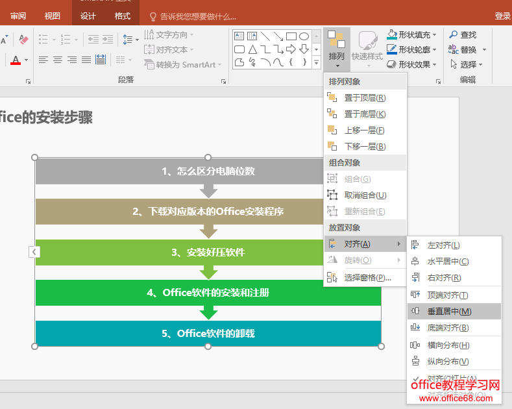Open the Selection Pane (选择窗格) entry
Image resolution: width=512 pixels, height=409 pixels.
point(365,278)
